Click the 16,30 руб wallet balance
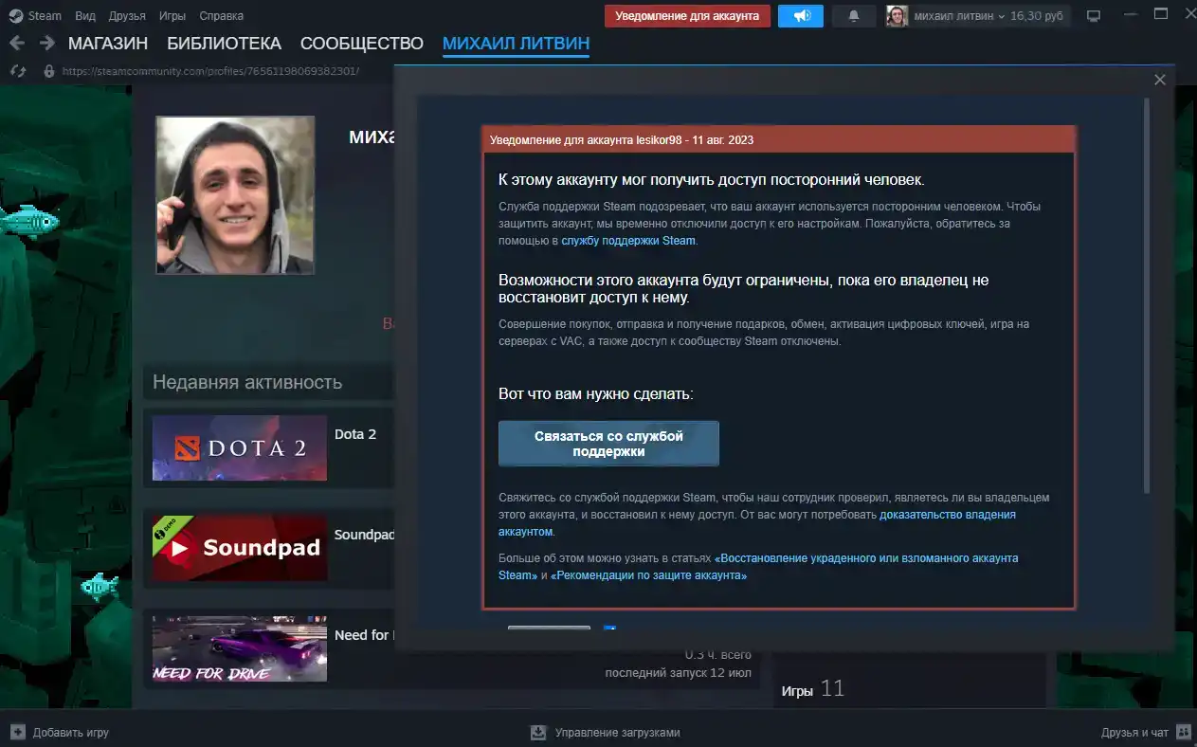Image resolution: width=1197 pixels, height=747 pixels. pyautogui.click(x=1037, y=16)
